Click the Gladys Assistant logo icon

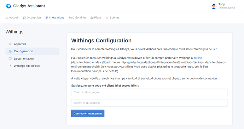coord(8,6)
